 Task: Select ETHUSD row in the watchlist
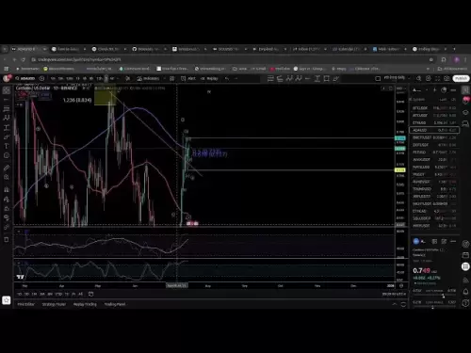click(434, 122)
